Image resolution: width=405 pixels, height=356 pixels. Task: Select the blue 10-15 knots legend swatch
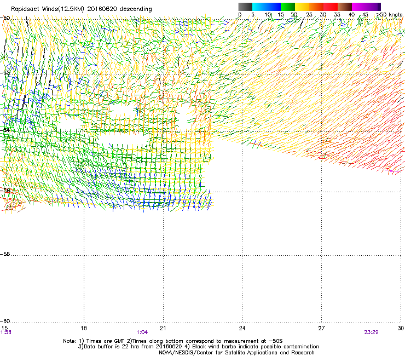point(274,7)
